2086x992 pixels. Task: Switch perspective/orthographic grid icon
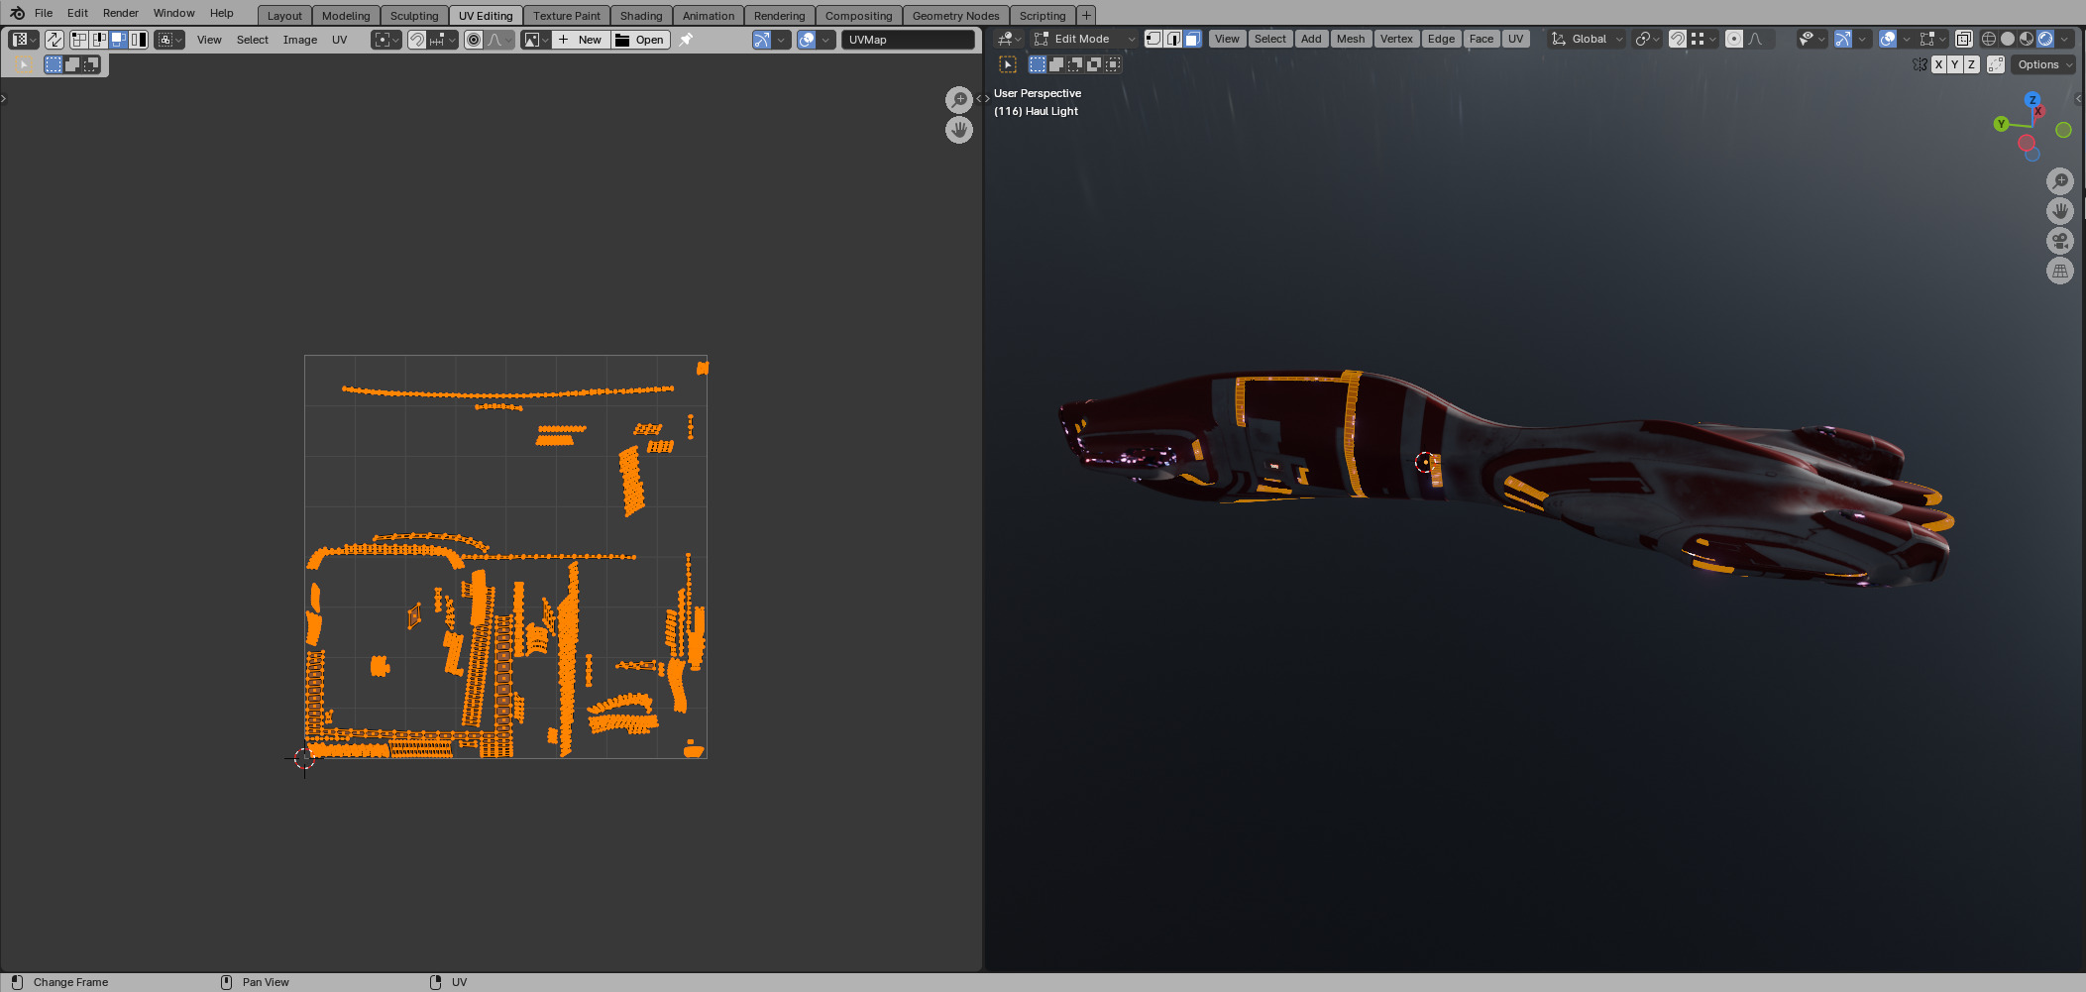click(x=2060, y=271)
